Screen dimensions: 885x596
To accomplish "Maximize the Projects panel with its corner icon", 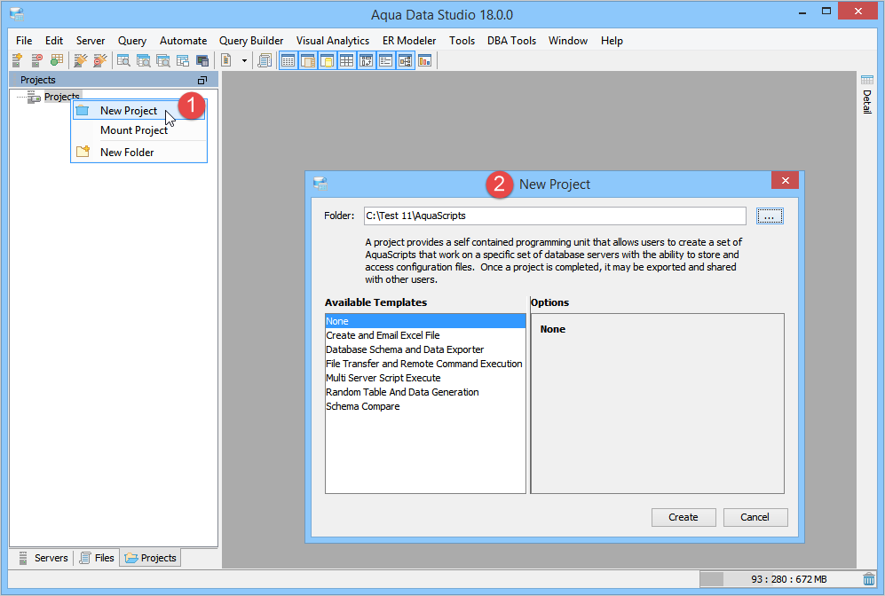I will tap(202, 80).
